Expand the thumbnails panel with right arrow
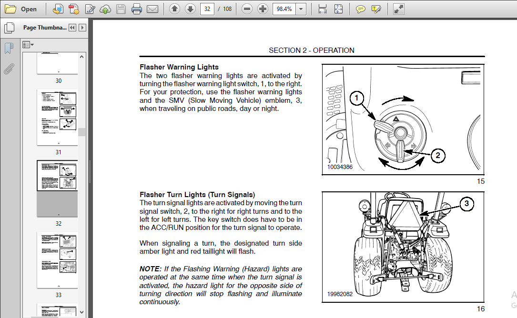Screen dimensions: 517x318 (82, 28)
